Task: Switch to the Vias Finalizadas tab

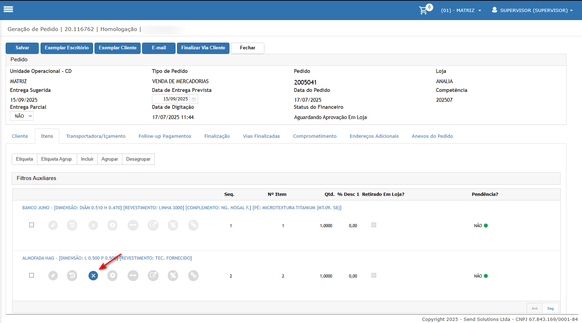Action: click(x=262, y=136)
